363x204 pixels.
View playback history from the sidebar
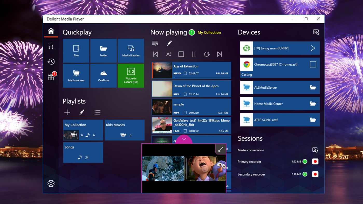pos(51,62)
